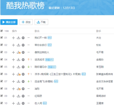Viewport: 114px width, 107px height.
Task: Open more options for 远走高飞(合唱版)
Action: click(x=23, y=81)
